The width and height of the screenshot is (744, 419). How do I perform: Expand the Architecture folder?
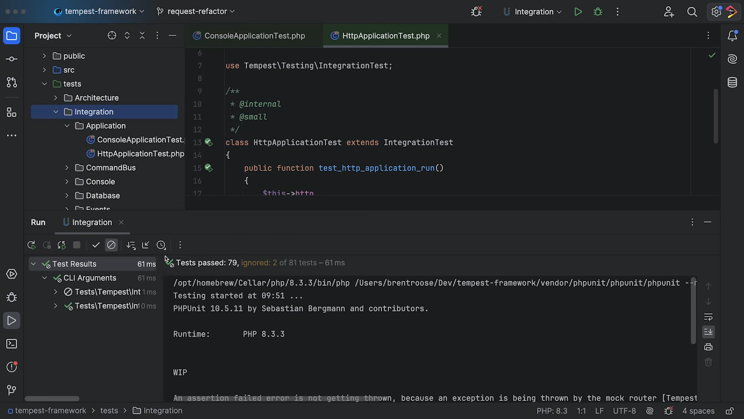tap(56, 98)
